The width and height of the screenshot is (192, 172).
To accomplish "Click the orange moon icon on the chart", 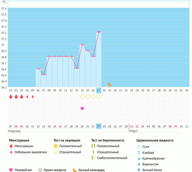I will pos(110,84).
